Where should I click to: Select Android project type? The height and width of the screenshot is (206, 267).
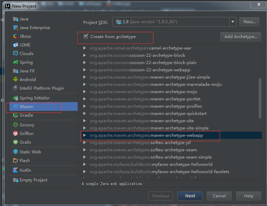point(44,79)
